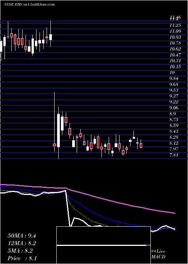Screen dimensions: 188x264
Task: Click the 10.93 price axis label
Action: [175, 37]
